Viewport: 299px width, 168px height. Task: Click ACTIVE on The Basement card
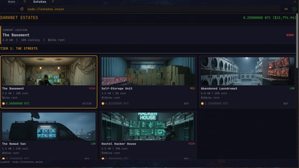pos(87,104)
